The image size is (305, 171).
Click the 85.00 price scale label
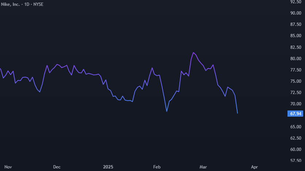pyautogui.click(x=295, y=36)
